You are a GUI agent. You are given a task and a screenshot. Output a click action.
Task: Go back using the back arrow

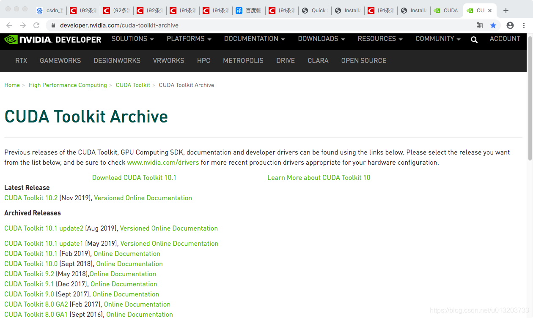(9, 25)
